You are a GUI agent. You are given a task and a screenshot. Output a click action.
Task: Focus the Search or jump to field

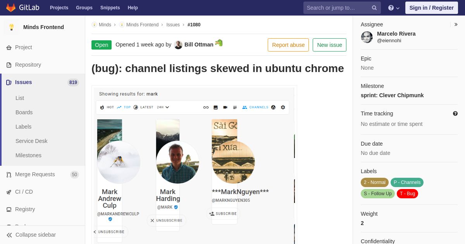pos(342,8)
